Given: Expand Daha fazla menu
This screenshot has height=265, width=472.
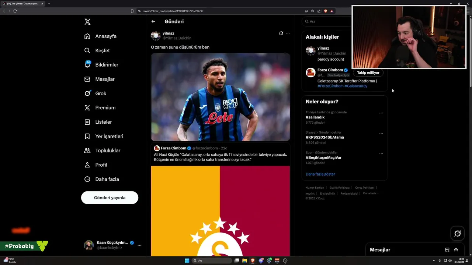Looking at the screenshot, I should tap(101, 179).
